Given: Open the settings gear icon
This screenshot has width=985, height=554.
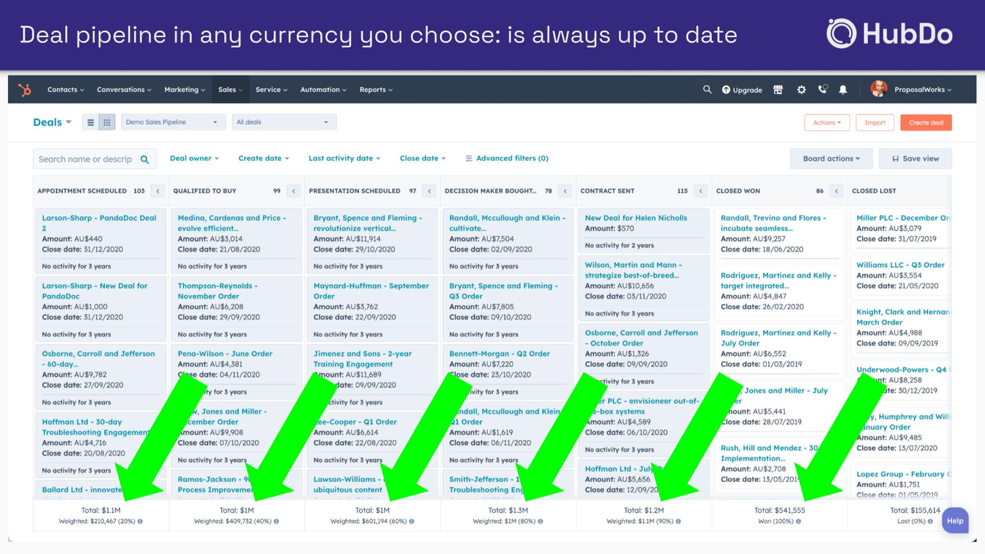Looking at the screenshot, I should point(801,89).
